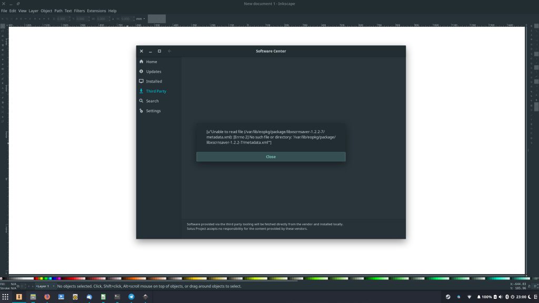Image resolution: width=539 pixels, height=303 pixels.
Task: Open Inkscape Extensions menu
Action: 96,11
